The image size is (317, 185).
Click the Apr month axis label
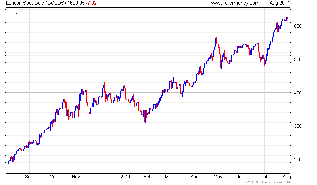point(194,177)
